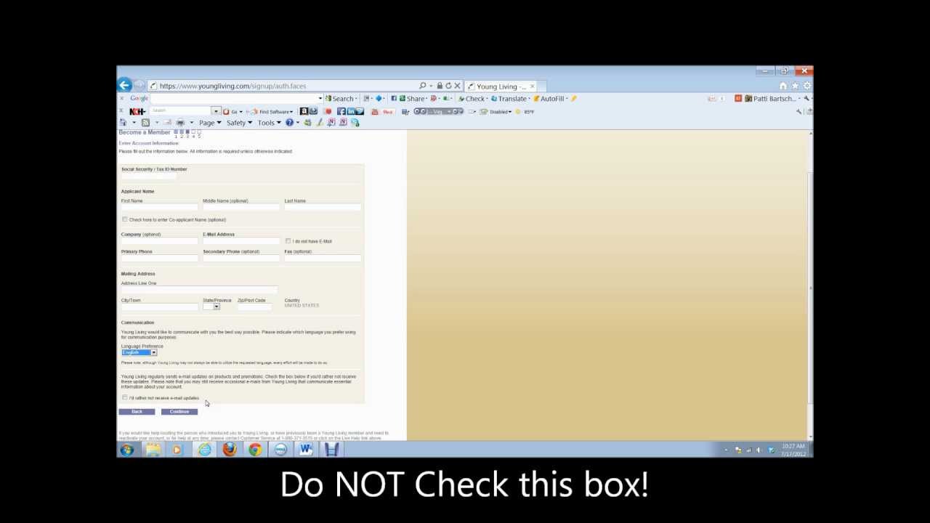This screenshot has height=523, width=930.
Task: Click the Zip/Post Code field
Action: click(x=254, y=307)
